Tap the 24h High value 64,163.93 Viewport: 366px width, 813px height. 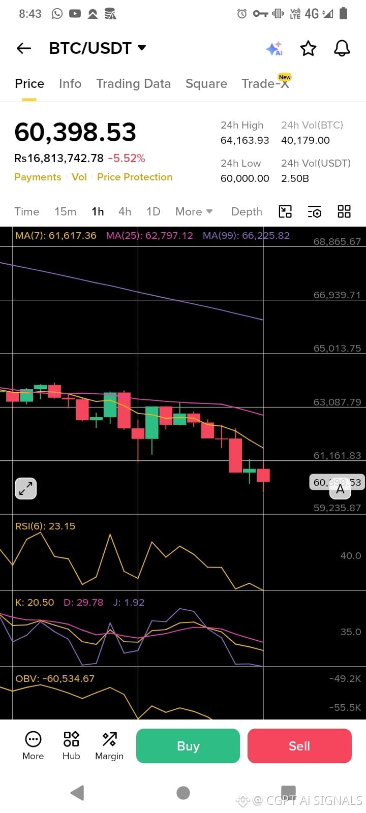coord(245,140)
